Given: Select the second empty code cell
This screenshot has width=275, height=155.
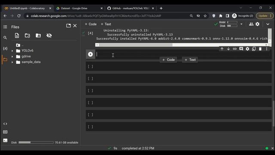Looking at the screenshot, I should pos(179,78).
